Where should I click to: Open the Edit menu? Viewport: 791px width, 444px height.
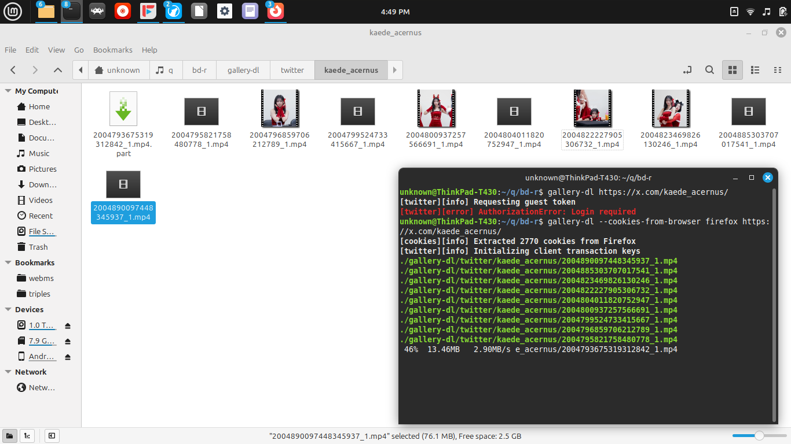(x=32, y=50)
